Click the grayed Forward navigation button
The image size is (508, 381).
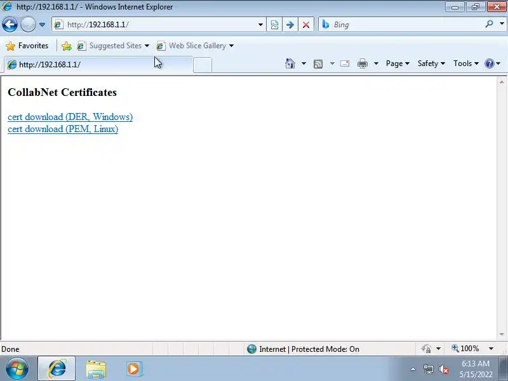coord(28,25)
